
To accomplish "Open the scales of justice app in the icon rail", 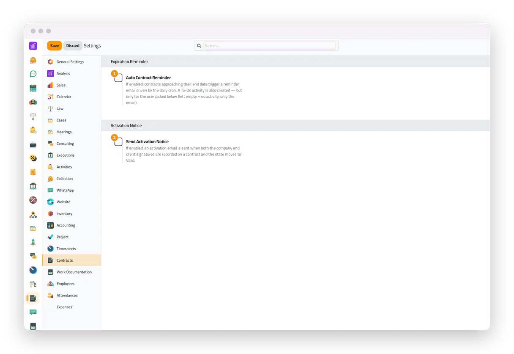I will coord(33,116).
